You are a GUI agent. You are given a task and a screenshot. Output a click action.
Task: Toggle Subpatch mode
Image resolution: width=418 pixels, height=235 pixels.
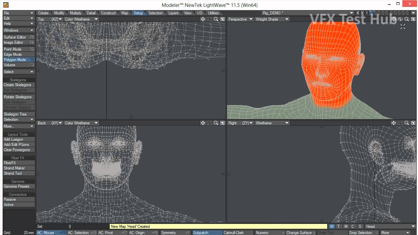tap(207, 233)
